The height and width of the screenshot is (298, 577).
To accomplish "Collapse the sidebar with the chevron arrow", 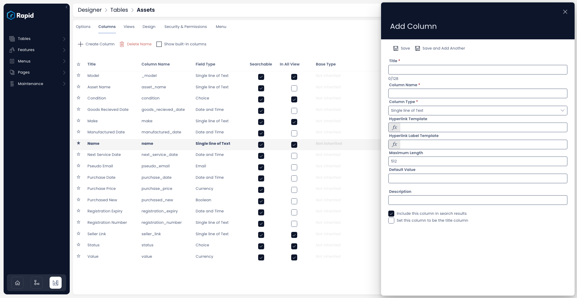I will click(x=67, y=7).
